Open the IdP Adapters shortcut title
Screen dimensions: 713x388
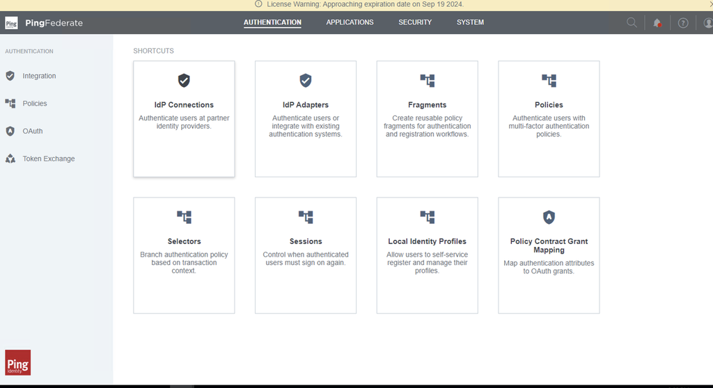point(306,104)
